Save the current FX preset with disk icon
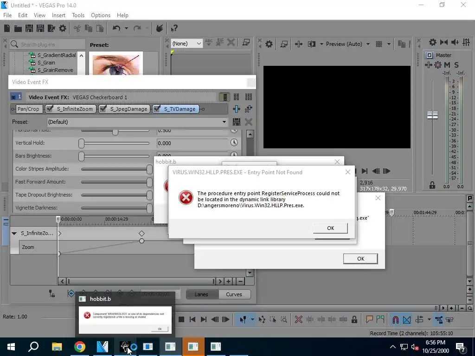The width and height of the screenshot is (475, 356). (236, 122)
